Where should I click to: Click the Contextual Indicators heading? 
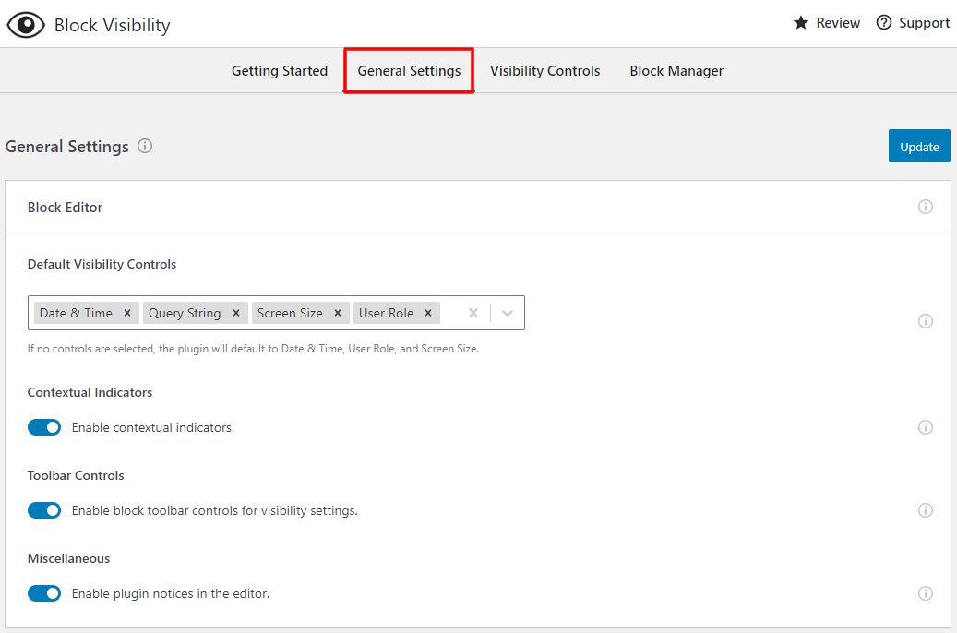(90, 392)
